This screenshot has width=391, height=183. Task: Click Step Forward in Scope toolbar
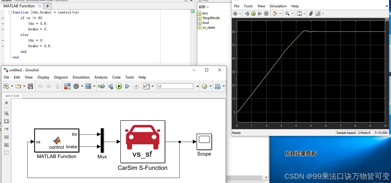pos(260,13)
